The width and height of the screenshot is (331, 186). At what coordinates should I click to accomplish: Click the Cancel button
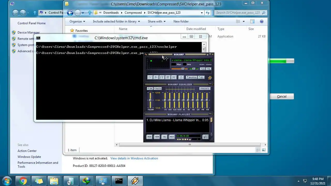[282, 97]
